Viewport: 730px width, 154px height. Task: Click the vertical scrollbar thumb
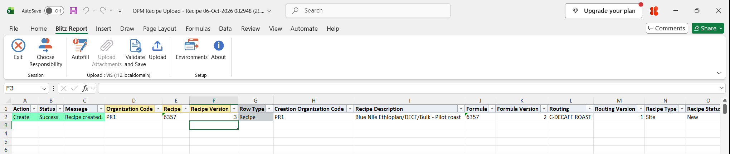coord(725,109)
